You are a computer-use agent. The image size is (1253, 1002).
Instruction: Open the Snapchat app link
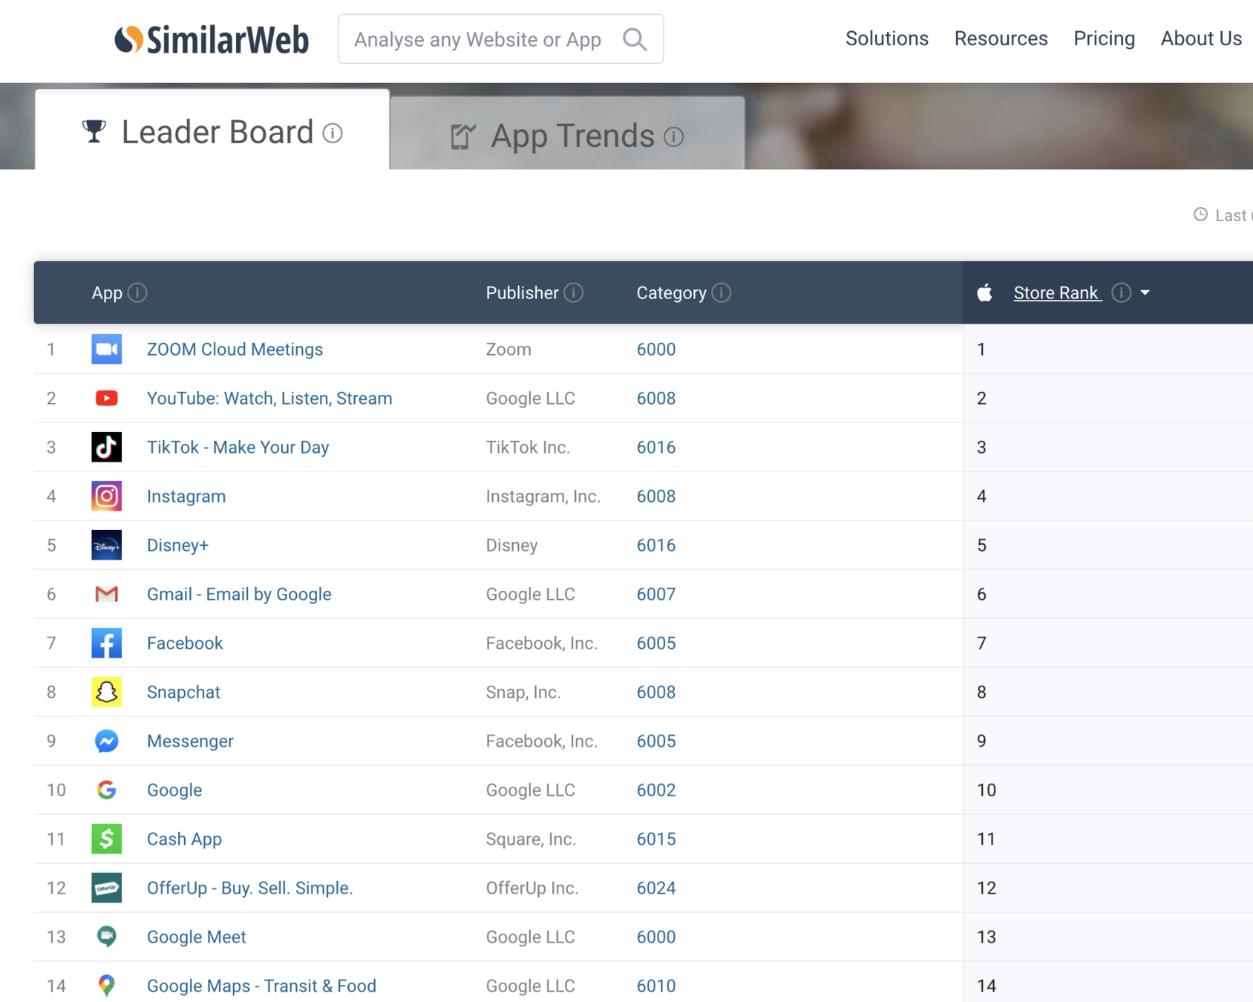click(x=183, y=692)
